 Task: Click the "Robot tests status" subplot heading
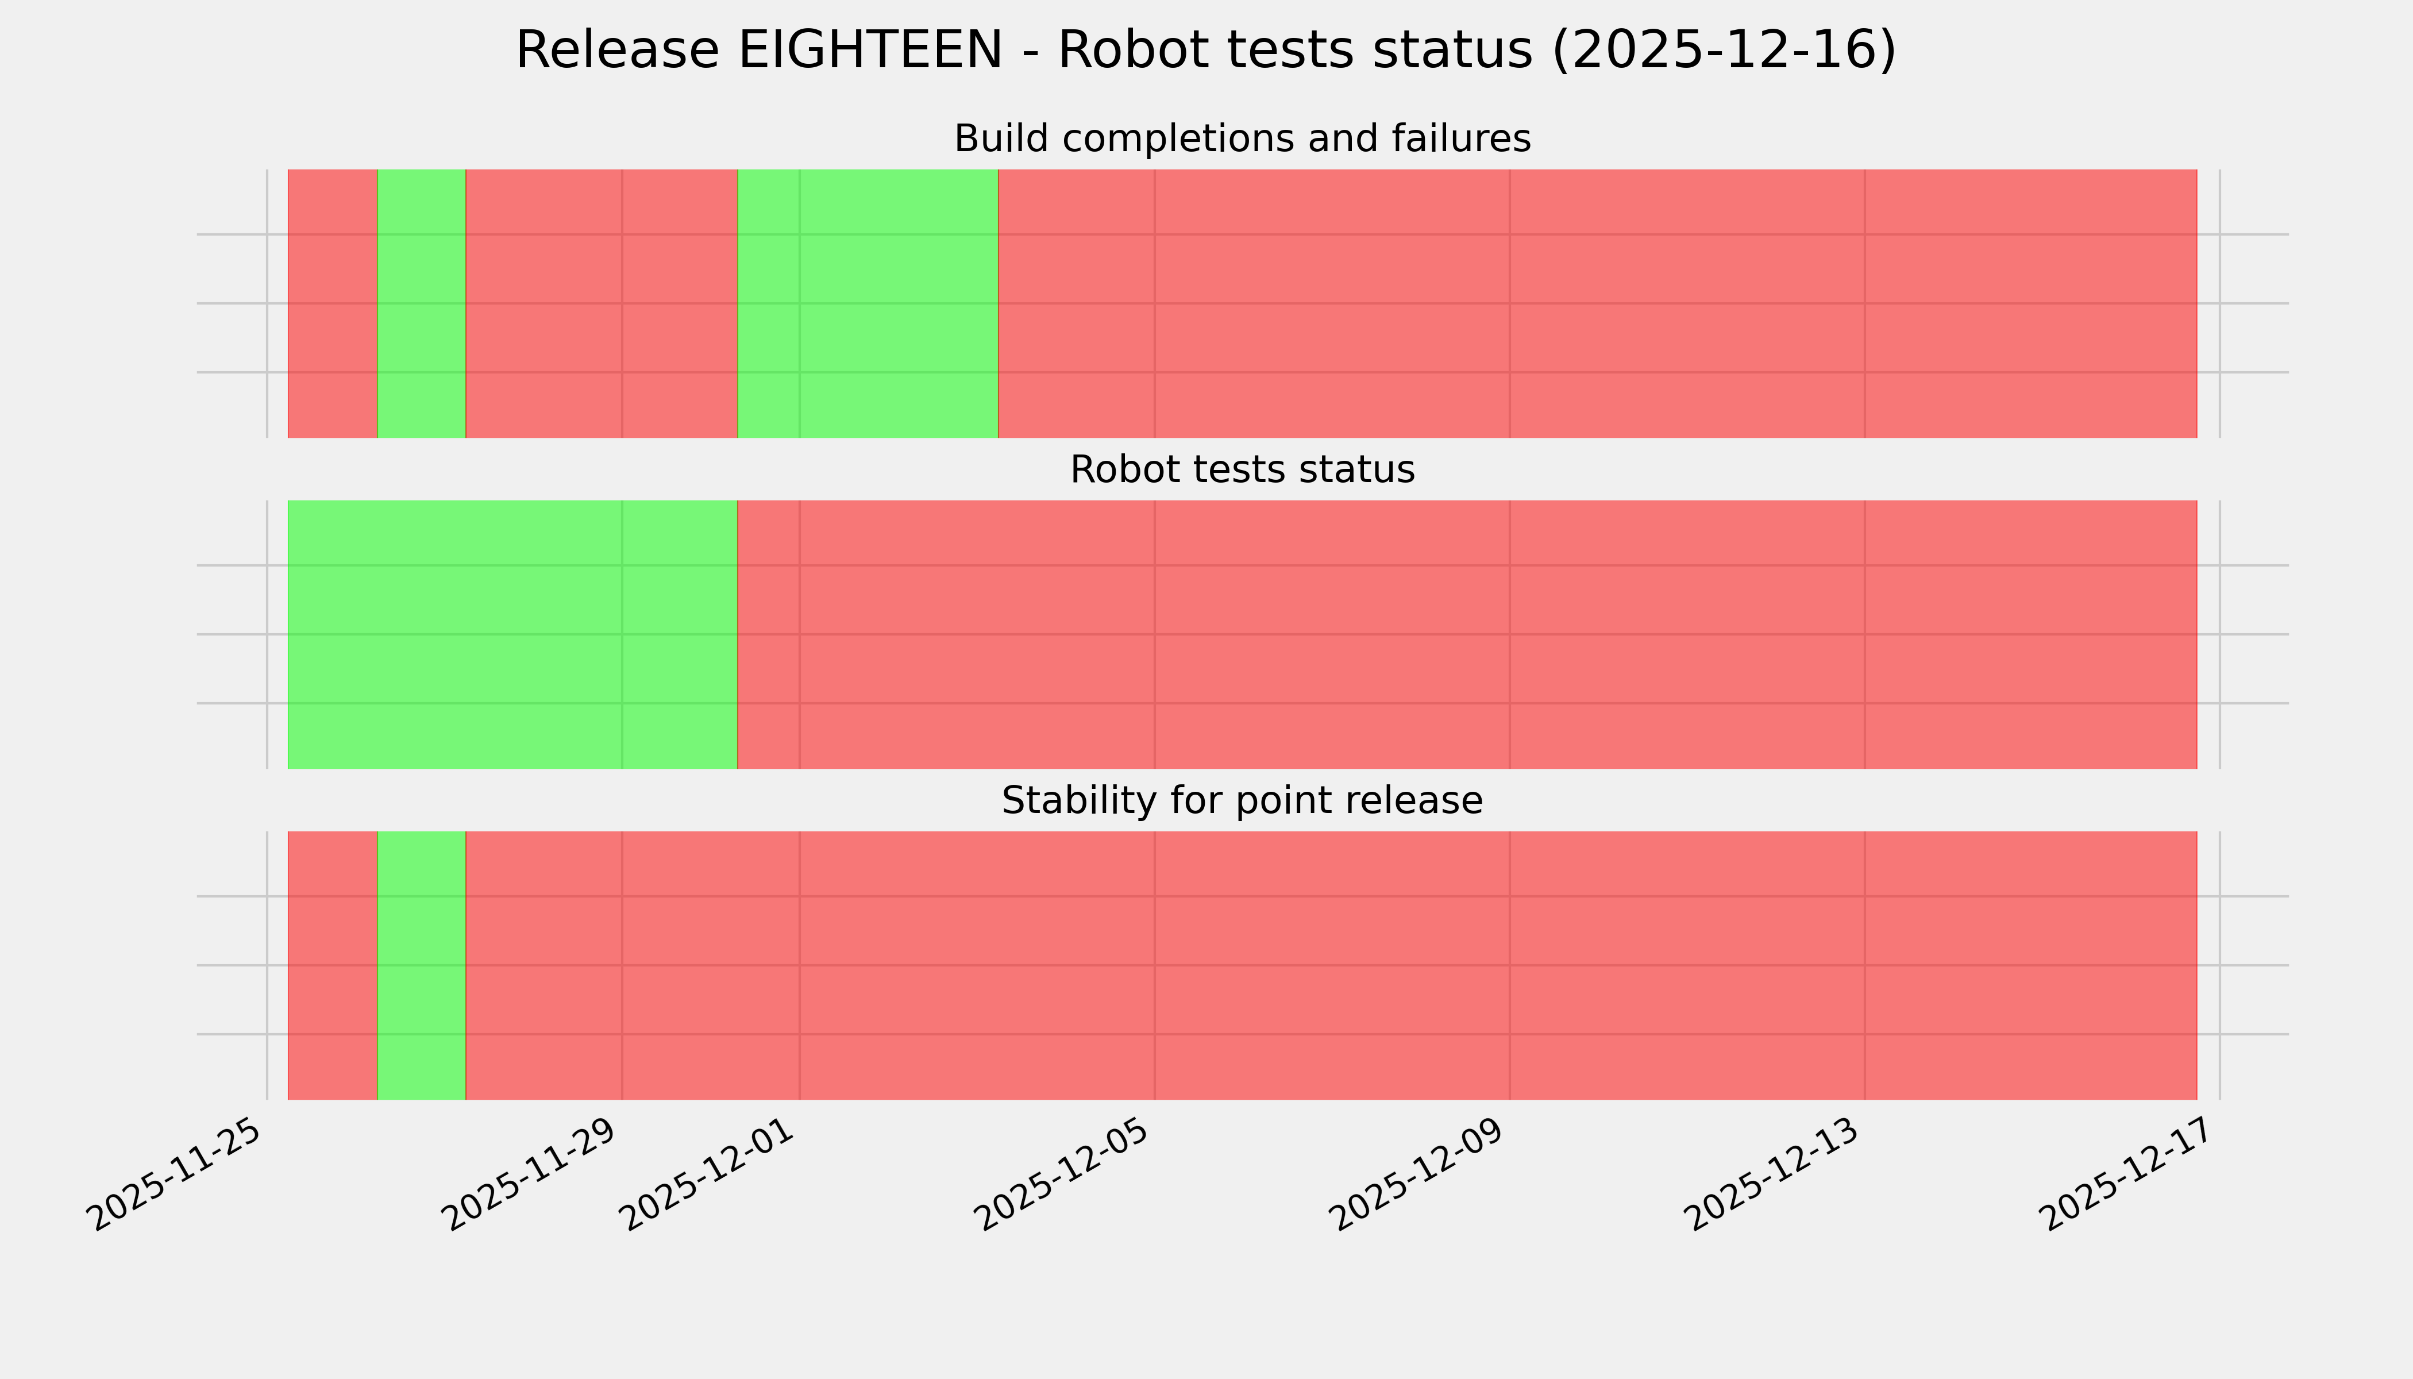click(x=1242, y=470)
